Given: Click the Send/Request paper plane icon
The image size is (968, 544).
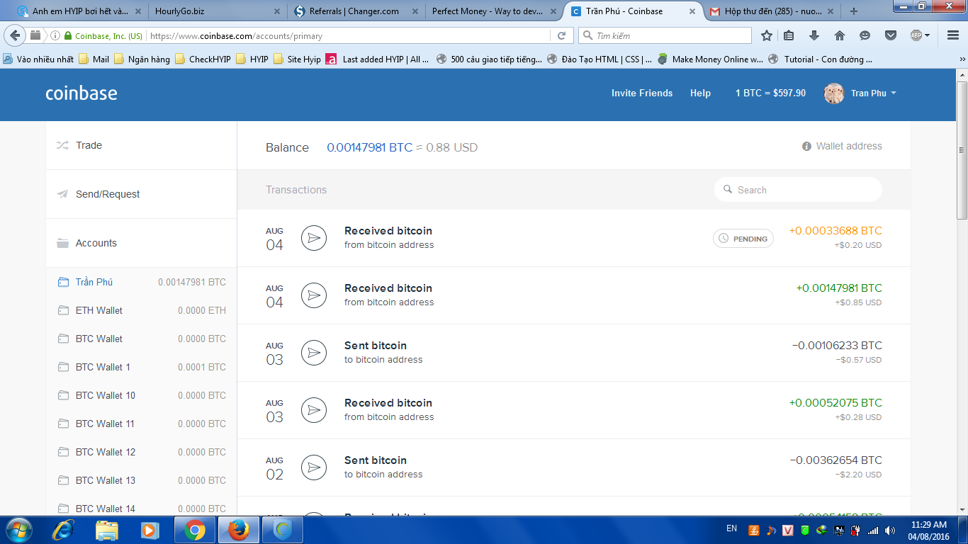Looking at the screenshot, I should (x=63, y=194).
